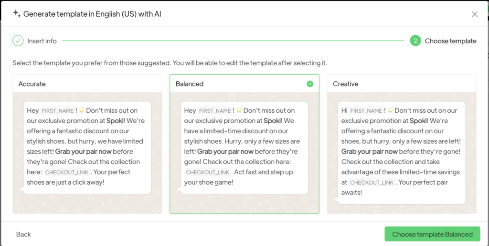Select the Creative template header
This screenshot has height=246, width=489.
coord(346,84)
